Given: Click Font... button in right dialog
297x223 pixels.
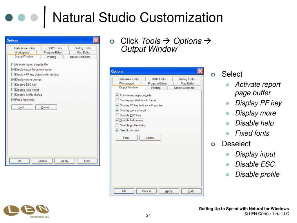Looking at the screenshot, I should tap(126, 138).
